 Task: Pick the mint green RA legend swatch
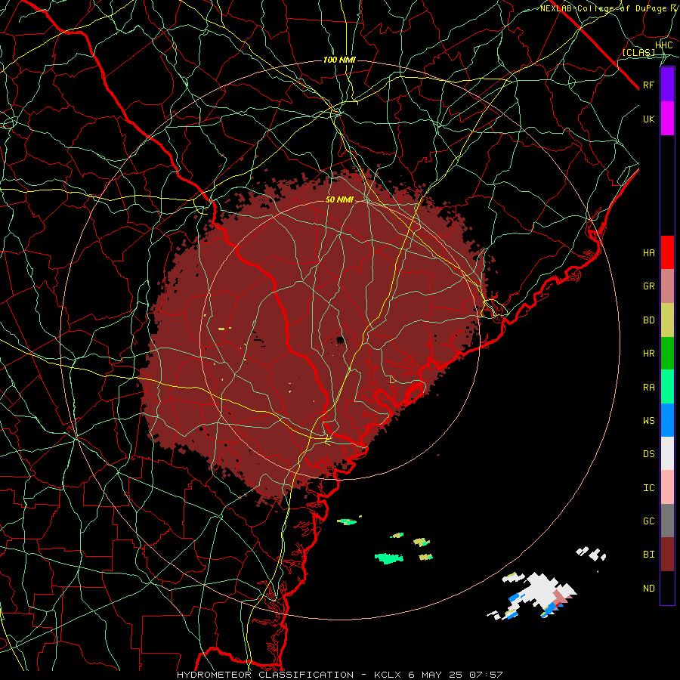pos(667,387)
